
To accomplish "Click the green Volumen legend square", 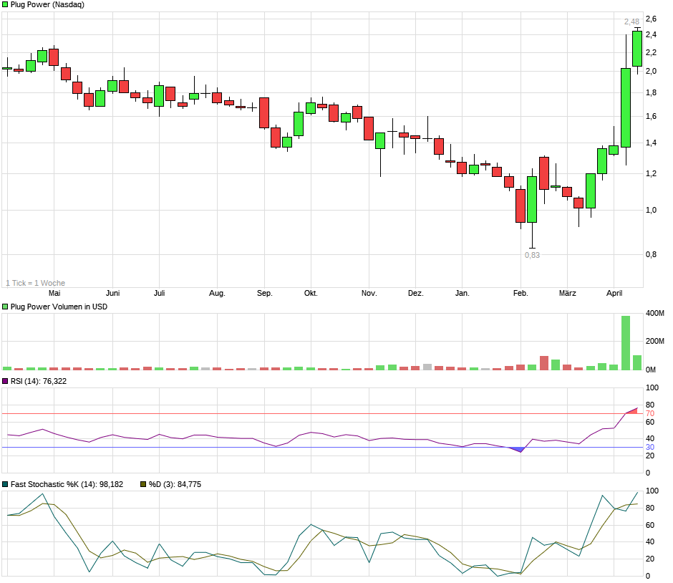I will click(6, 307).
